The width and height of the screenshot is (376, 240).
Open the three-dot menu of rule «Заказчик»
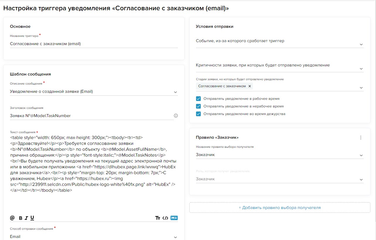[x=361, y=138]
